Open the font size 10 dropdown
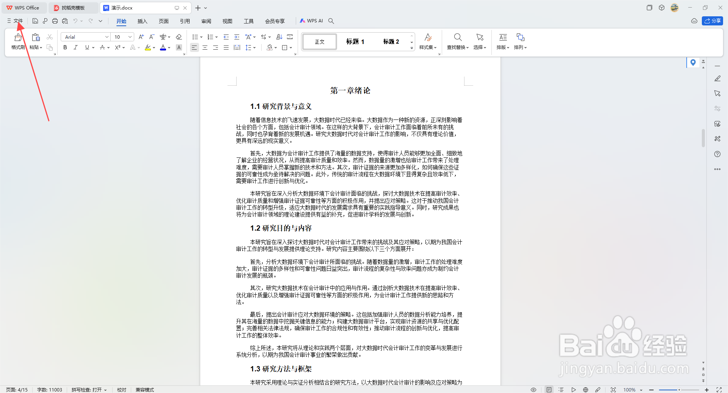Viewport: 728px width, 393px height. pyautogui.click(x=130, y=37)
